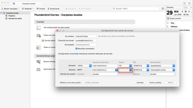This screenshot has height=108, width=193.
Task: Click Cancelar button
Action: 140,82
